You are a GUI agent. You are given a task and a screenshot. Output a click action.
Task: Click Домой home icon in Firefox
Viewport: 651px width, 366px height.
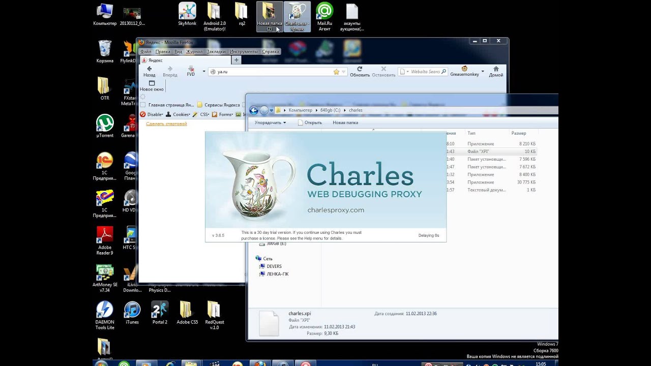point(496,71)
